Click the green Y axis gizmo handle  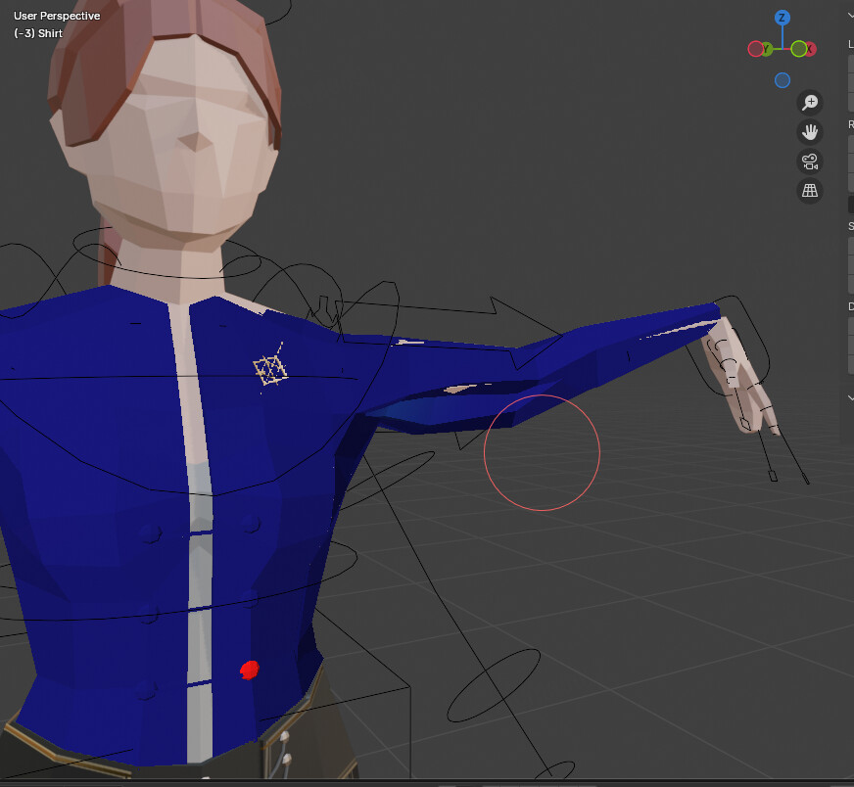(x=767, y=49)
